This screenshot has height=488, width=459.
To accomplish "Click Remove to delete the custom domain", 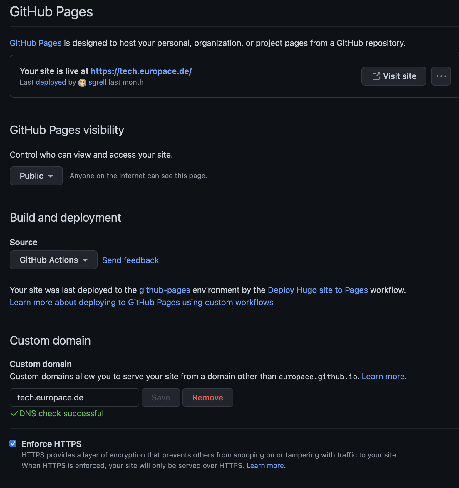I will (x=207, y=397).
